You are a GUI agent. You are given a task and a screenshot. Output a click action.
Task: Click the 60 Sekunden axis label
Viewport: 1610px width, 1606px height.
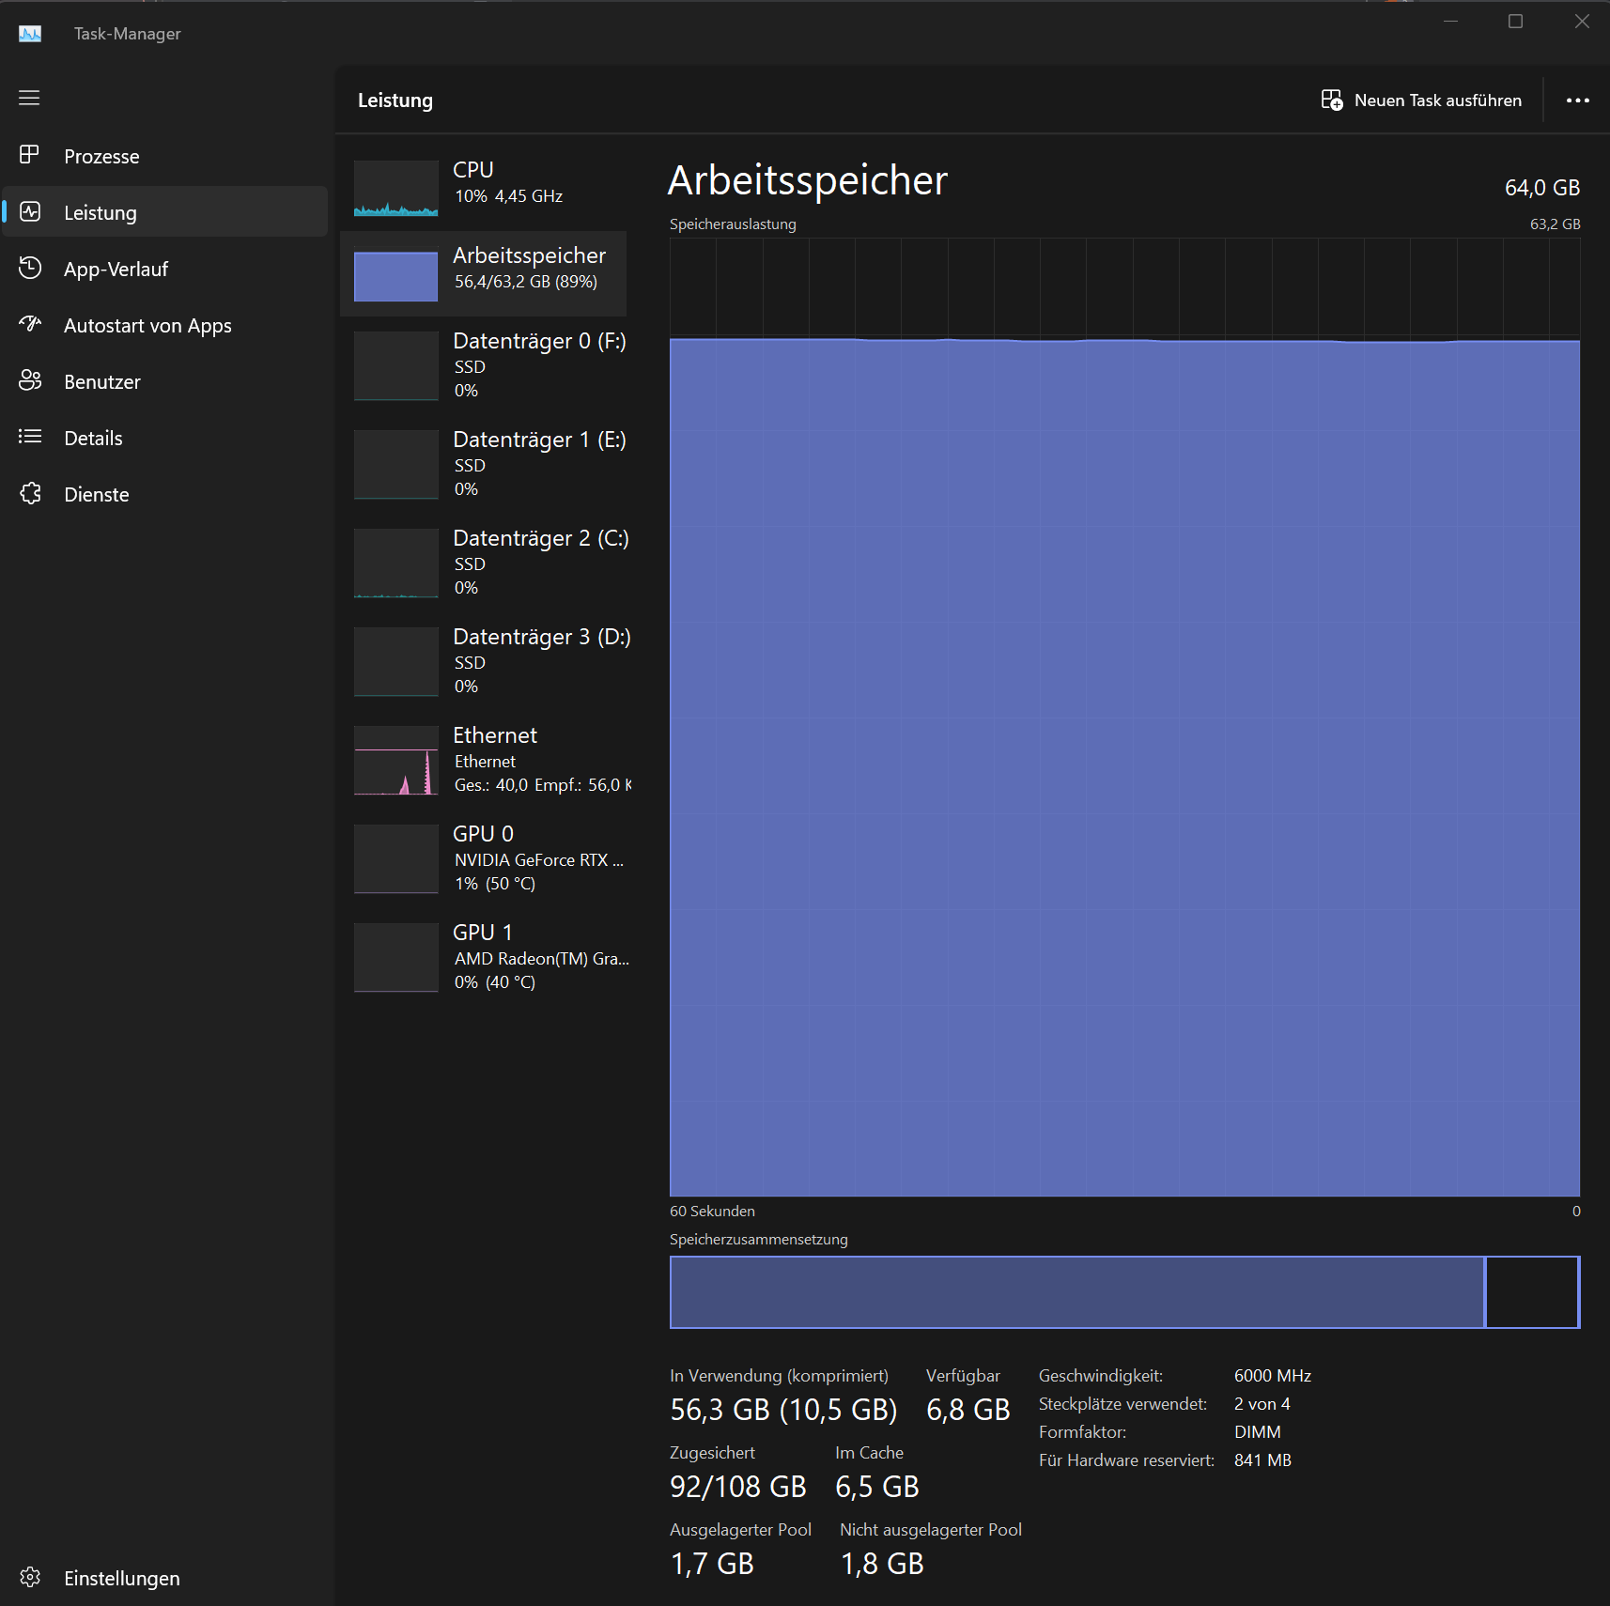pyautogui.click(x=712, y=1212)
